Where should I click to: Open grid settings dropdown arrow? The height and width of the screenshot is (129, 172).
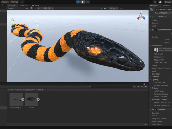[x=52, y=8]
